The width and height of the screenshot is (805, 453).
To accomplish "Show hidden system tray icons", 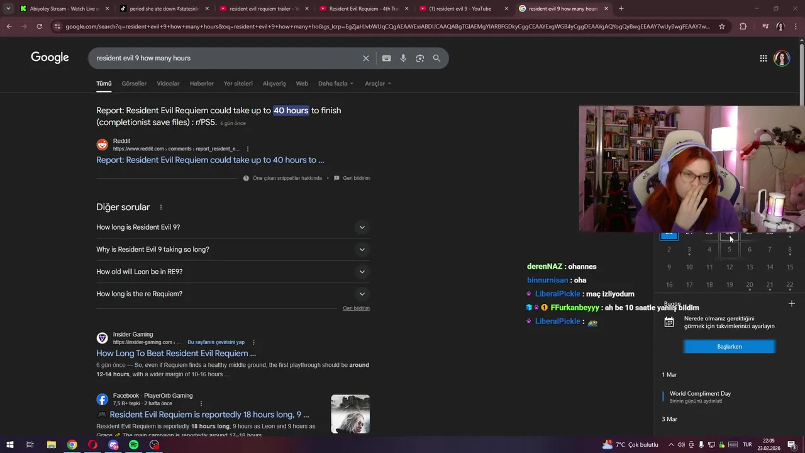I will (x=670, y=445).
